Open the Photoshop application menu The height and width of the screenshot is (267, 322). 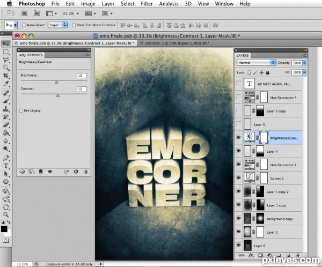pyautogui.click(x=32, y=4)
